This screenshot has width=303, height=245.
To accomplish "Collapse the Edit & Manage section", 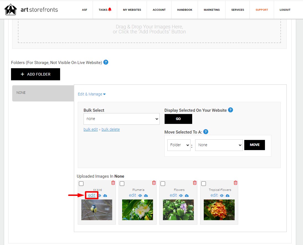I will pyautogui.click(x=92, y=94).
